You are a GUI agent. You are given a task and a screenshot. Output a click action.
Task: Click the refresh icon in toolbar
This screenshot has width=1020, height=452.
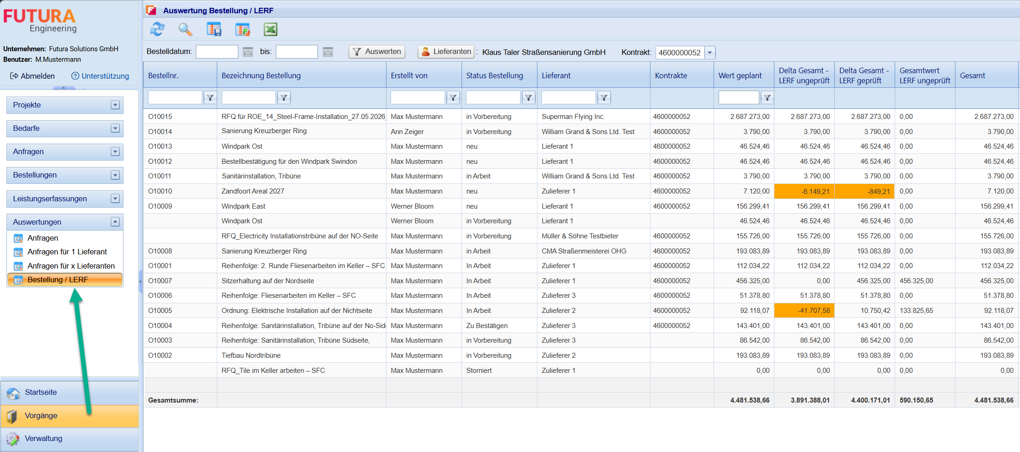pos(157,29)
